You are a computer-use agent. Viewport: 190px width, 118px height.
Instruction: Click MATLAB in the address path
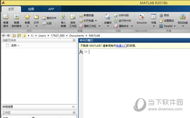point(94,35)
